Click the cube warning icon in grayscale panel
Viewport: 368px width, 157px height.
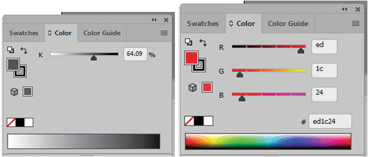[x=14, y=92]
